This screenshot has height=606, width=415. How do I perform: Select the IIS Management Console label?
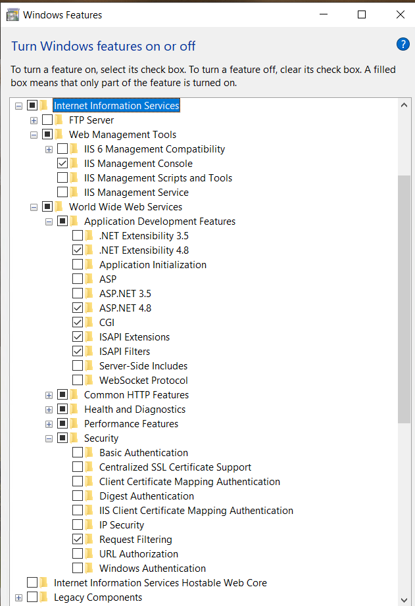tap(138, 164)
